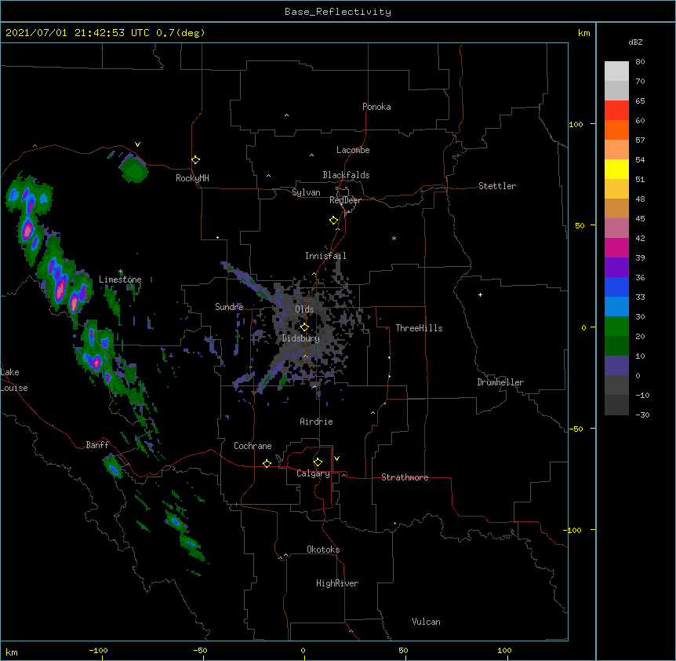
Task: Click the Blackfalds city label
Action: 346,175
